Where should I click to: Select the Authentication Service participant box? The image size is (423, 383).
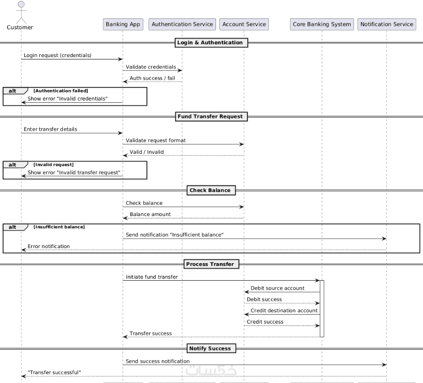click(x=182, y=25)
